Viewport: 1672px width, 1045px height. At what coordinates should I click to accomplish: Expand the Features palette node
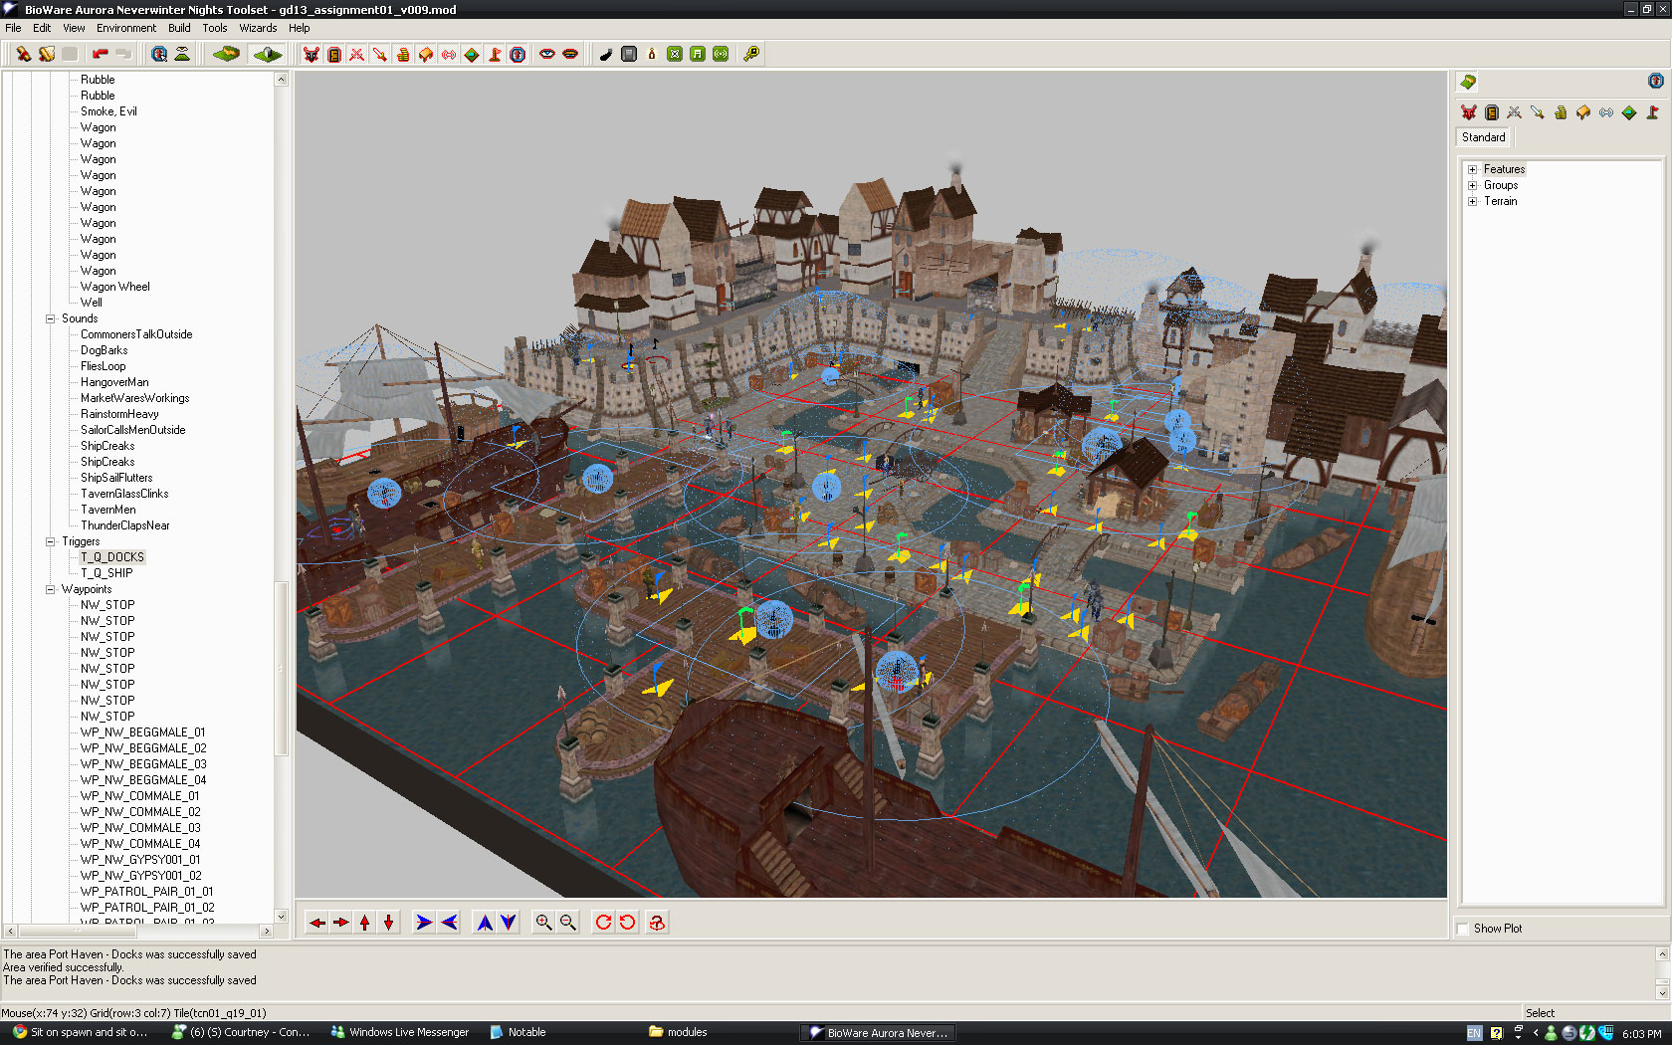tap(1472, 169)
